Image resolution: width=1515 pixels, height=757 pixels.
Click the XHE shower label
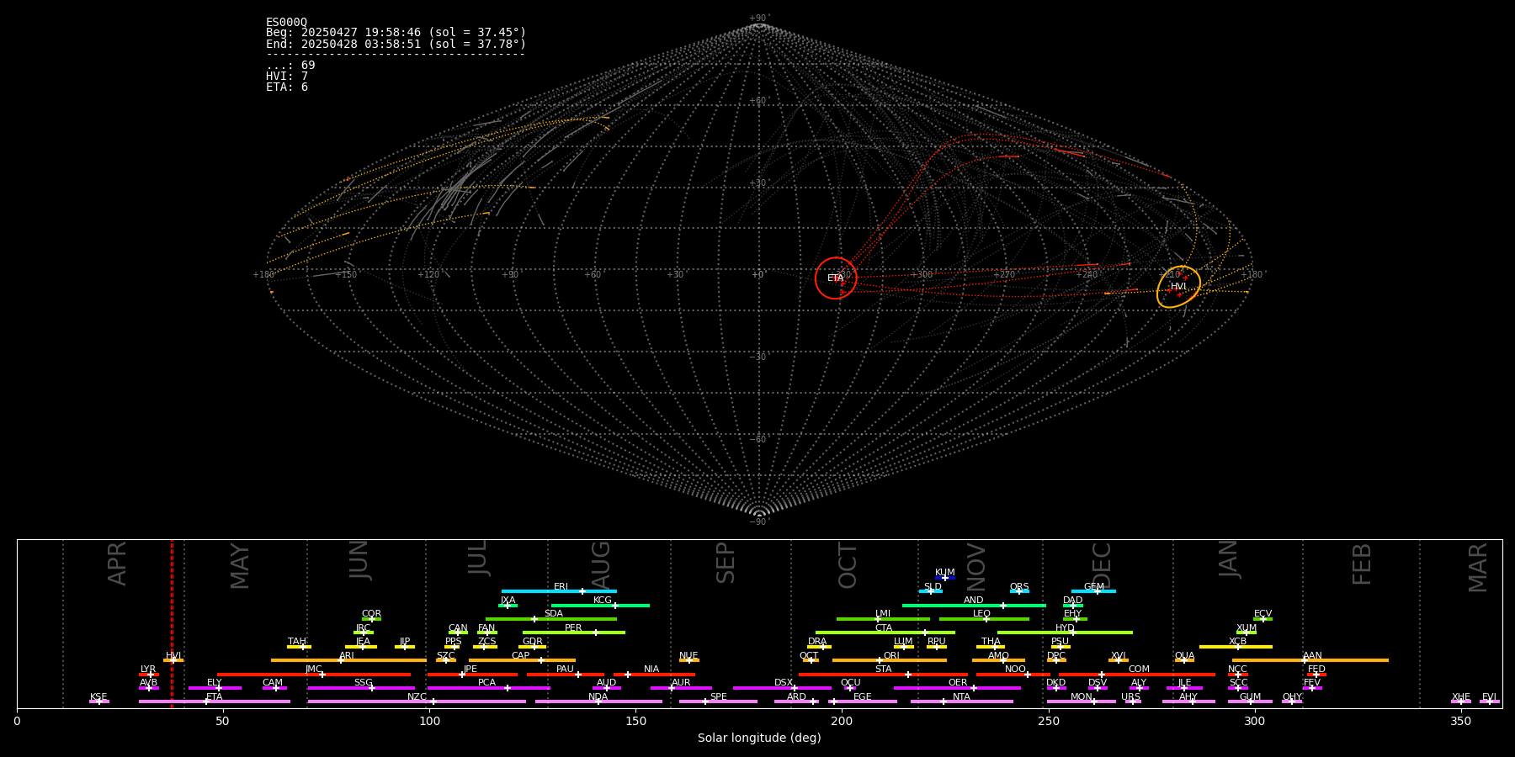(1460, 697)
